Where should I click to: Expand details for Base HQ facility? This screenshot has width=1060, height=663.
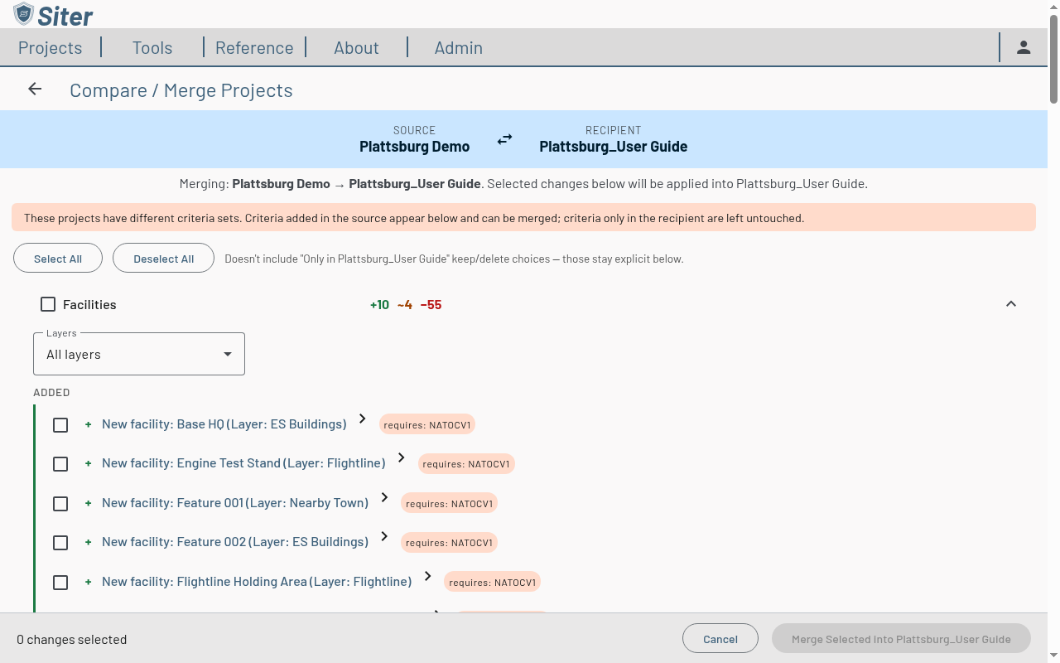pos(362,419)
